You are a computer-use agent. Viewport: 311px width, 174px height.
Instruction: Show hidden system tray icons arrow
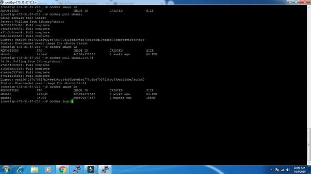[x=271, y=170]
